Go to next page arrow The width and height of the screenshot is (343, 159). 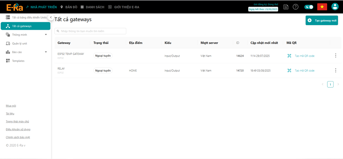[338, 84]
